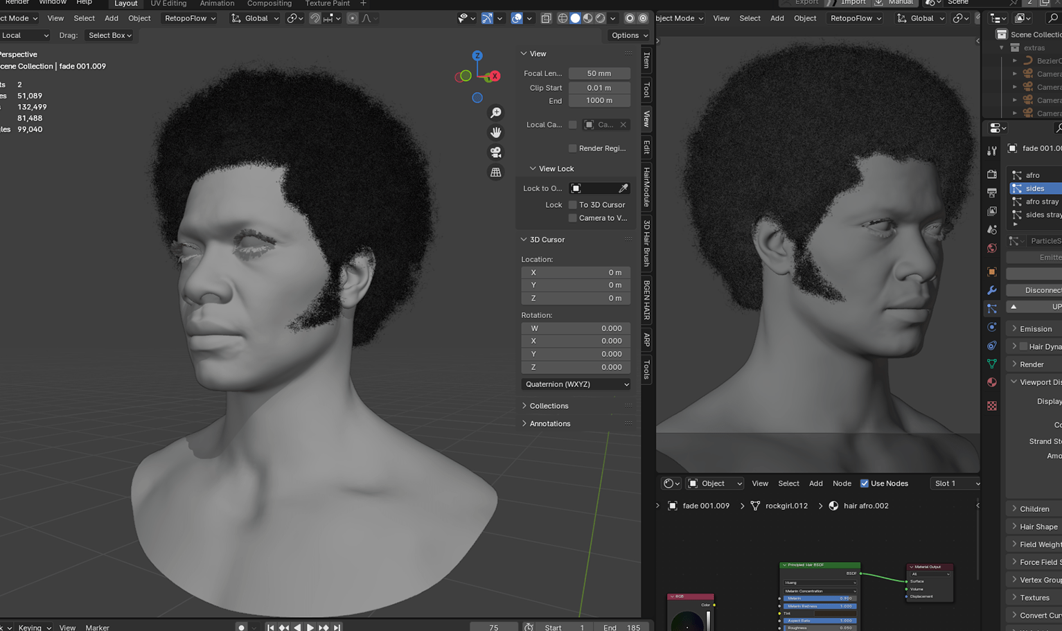The image size is (1062, 631).
Task: Collapse the View panel section
Action: [524, 53]
